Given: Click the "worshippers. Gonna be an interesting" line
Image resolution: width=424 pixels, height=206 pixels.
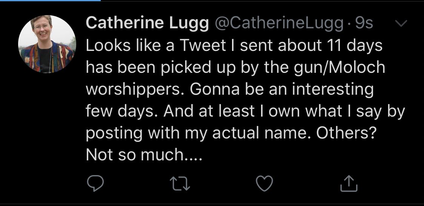Looking at the screenshot, I should (230, 89).
